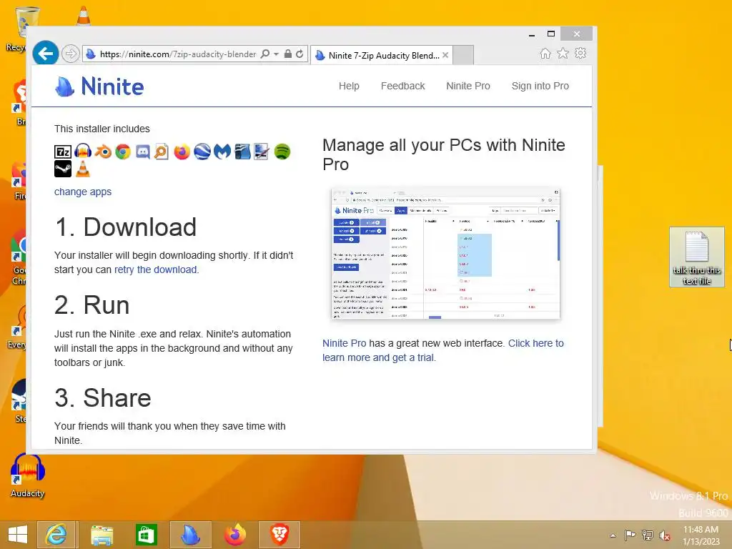
Task: Launch Brave from the taskbar
Action: 280,535
